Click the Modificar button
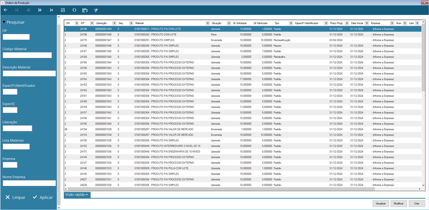This screenshot has height=210, width=429. click(398, 204)
